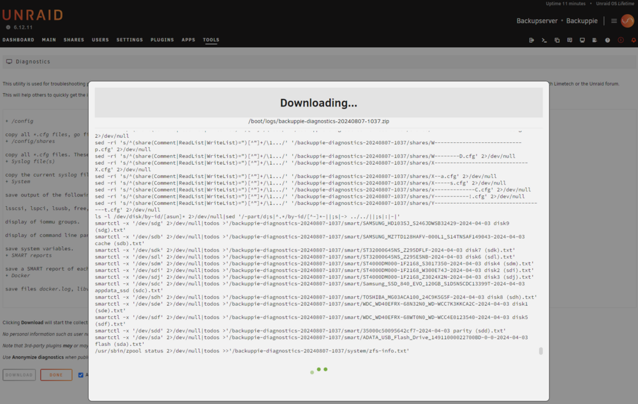This screenshot has width=638, height=404.
Task: Toggle the Help question mark icon
Action: tap(607, 40)
